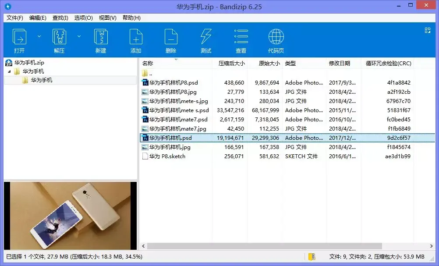Click the PSD icon of 华为手机样机P8.psd

(145, 82)
